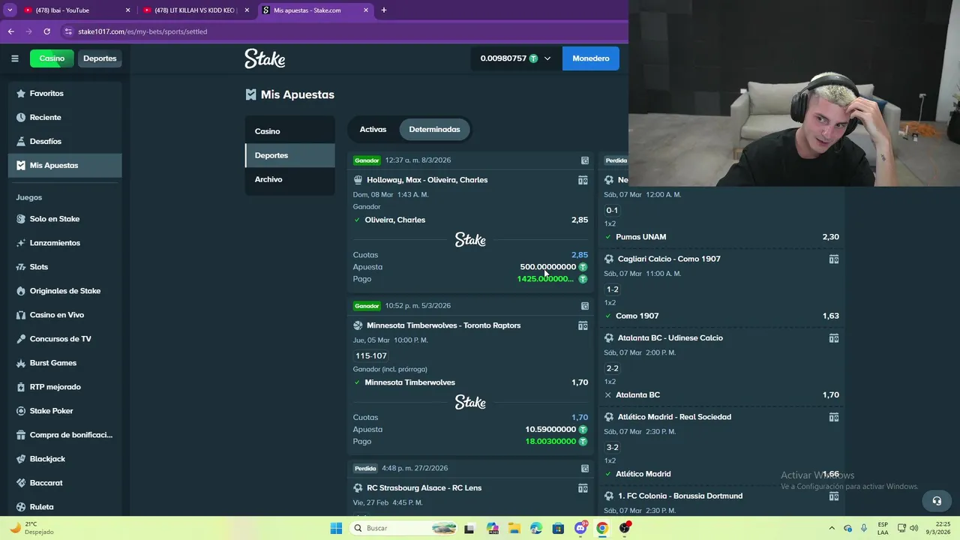
Task: Open Desafíos in the sidebar
Action: 64,142
